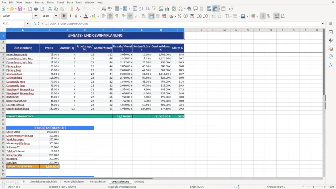Toggle Italic formatting
Viewport: 336px width, 189px height.
tap(70, 16)
